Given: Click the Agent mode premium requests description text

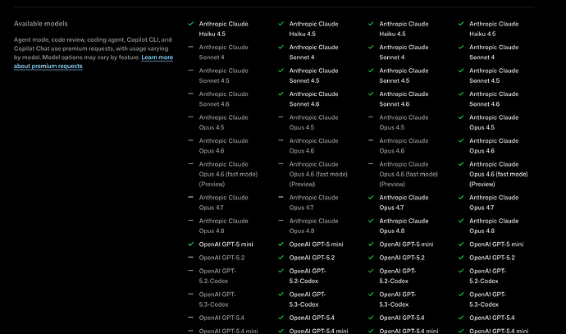Looking at the screenshot, I should (x=94, y=53).
